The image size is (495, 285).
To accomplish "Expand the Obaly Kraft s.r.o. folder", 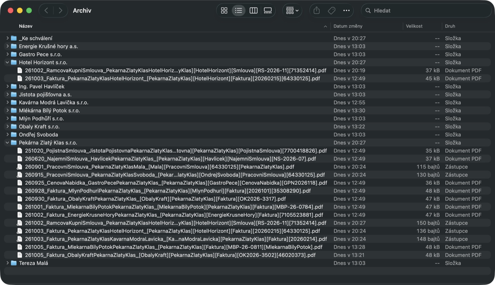I will coord(7,126).
